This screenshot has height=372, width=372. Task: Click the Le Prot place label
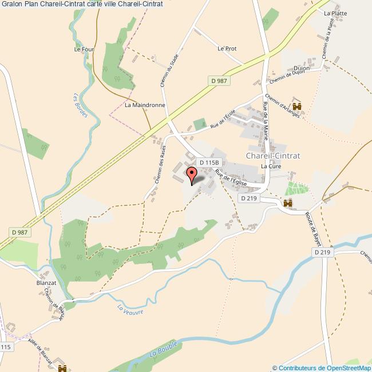pos(227,49)
